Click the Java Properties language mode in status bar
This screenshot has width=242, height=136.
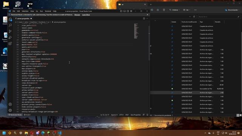click(136, 115)
